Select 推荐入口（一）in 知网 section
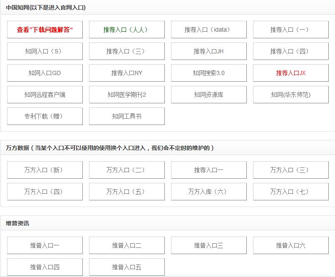Screen dimensions: 335x277 [291, 30]
